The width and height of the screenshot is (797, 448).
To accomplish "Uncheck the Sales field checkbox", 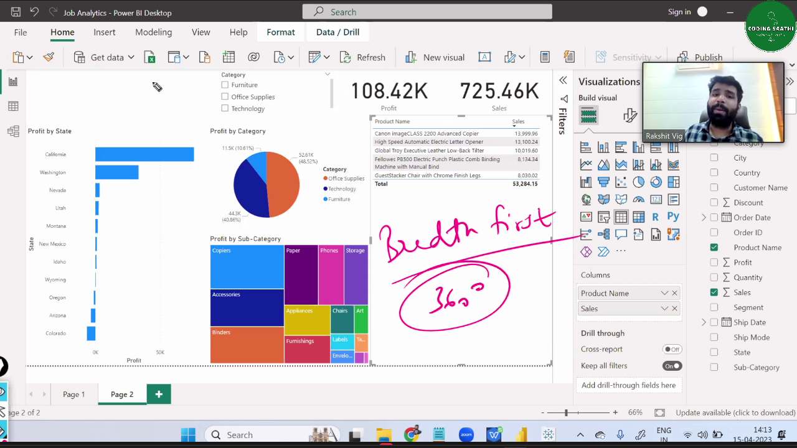I will pos(714,292).
